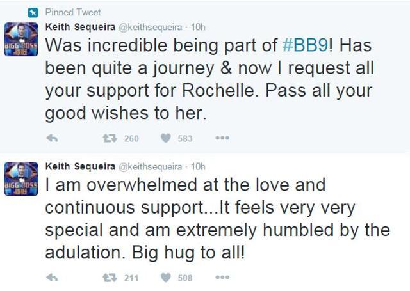410x291 pixels.
Task: Open Keith Sequeira's name on the second tweet
Action: click(x=80, y=166)
